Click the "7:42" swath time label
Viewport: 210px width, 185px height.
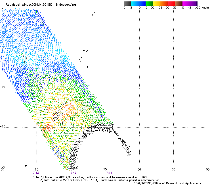click(x=36, y=173)
